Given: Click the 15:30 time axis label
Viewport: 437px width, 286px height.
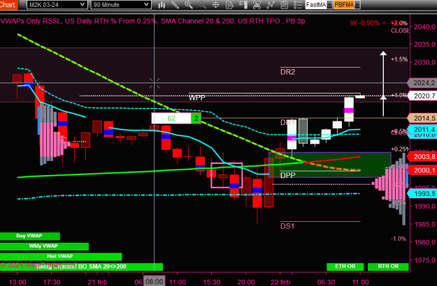Looking at the screenshot, I should (x=212, y=282).
